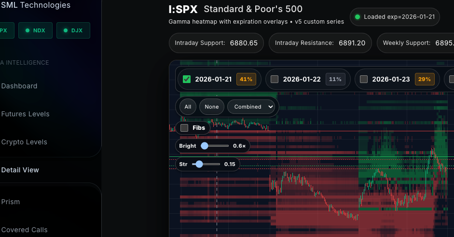This screenshot has width=454, height=237.
Task: Click the SML Technologies logo text
Action: pos(36,5)
